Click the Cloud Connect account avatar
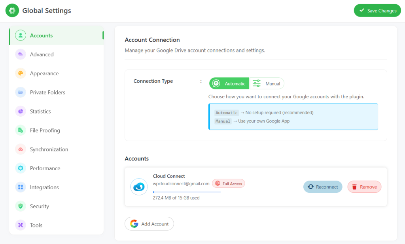This screenshot has width=405, height=244. click(139, 187)
